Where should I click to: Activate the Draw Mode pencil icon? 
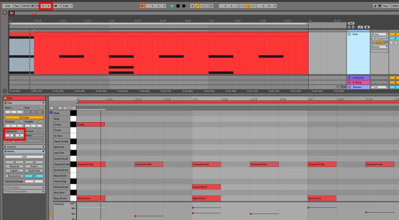(375, 6)
